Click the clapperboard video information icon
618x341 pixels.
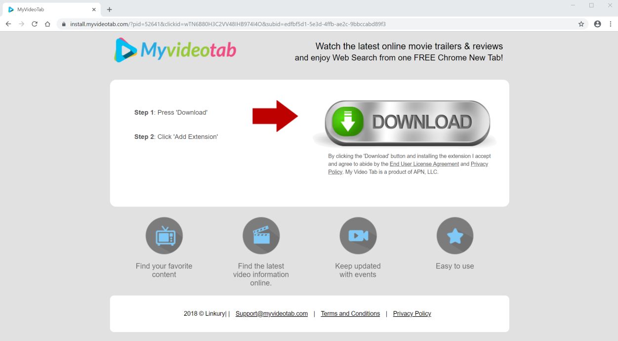pyautogui.click(x=261, y=236)
